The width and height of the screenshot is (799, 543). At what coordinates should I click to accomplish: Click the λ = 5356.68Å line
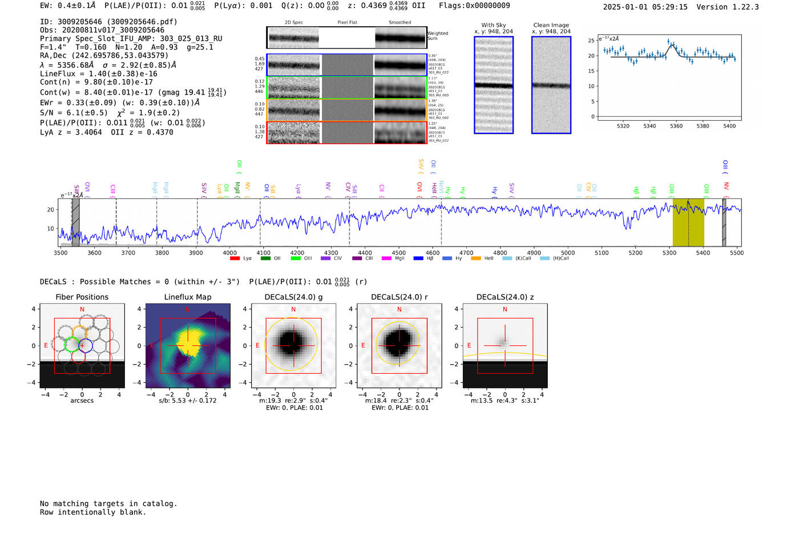[x=108, y=65]
